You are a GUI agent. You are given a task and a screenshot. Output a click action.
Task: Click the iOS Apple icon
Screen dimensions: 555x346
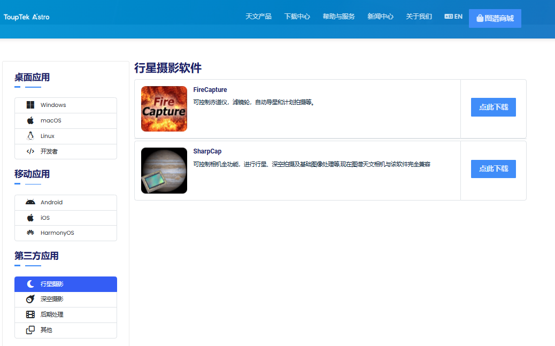point(30,218)
